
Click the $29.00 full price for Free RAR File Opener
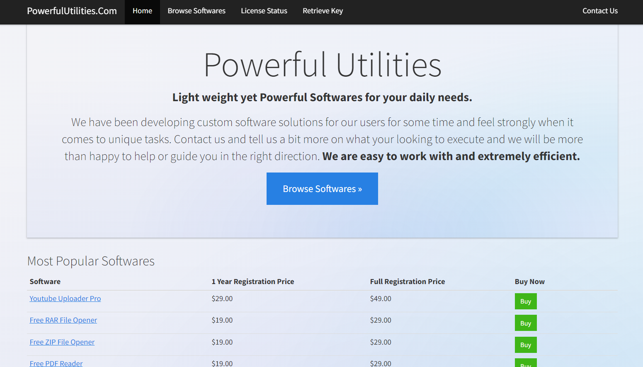(381, 320)
